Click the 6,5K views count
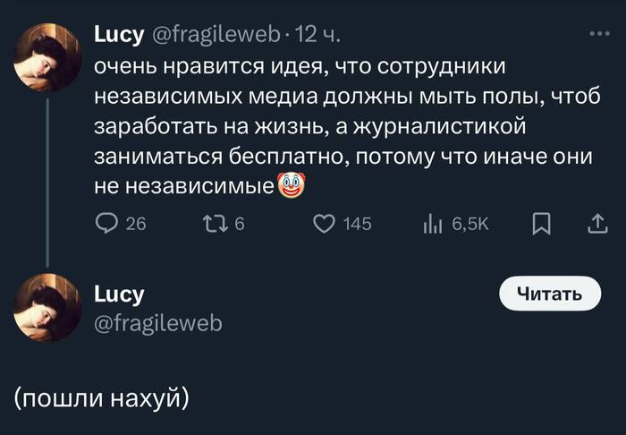 coord(469,225)
